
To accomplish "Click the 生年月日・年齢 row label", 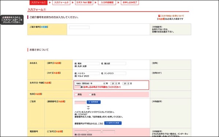I will tap(41, 83).
